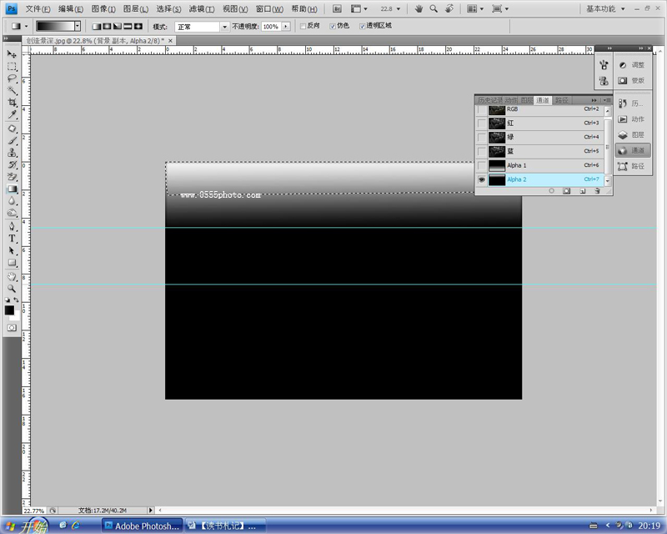Select the Alpha 1 channel thumbnail
This screenshot has height=534, width=667.
point(497,165)
